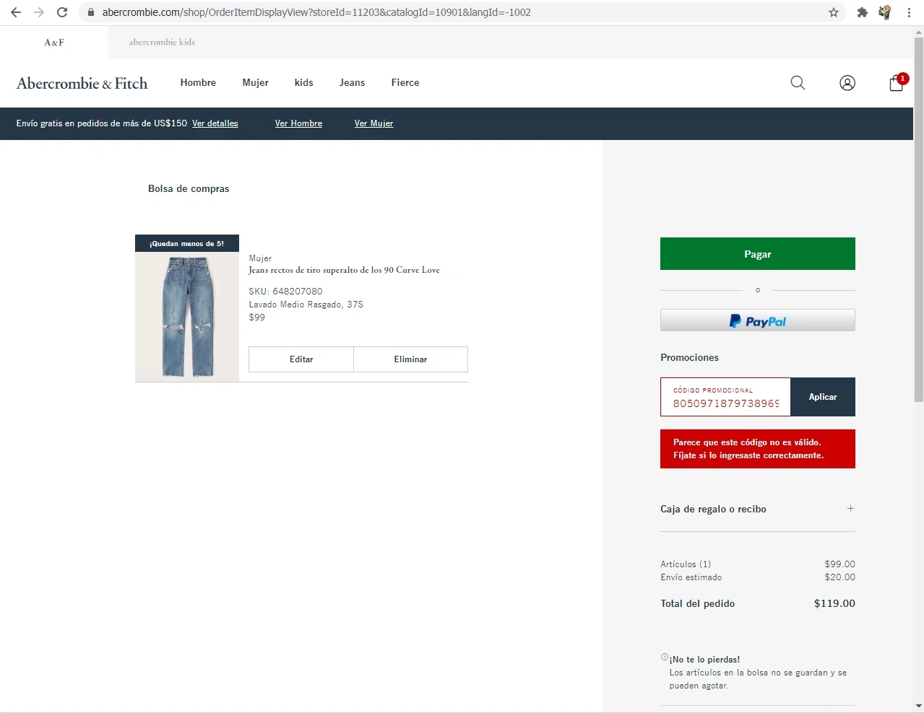Click the page vertical scrollbar
Image resolution: width=924 pixels, height=713 pixels.
click(919, 220)
